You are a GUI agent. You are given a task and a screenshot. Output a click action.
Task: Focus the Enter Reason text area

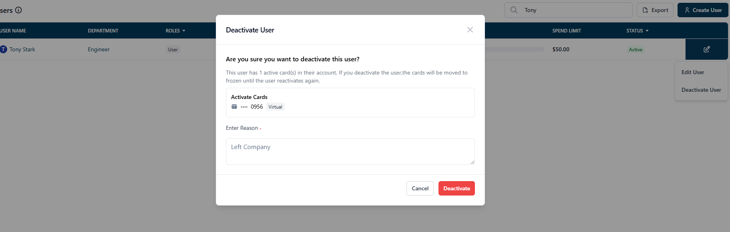[350, 151]
